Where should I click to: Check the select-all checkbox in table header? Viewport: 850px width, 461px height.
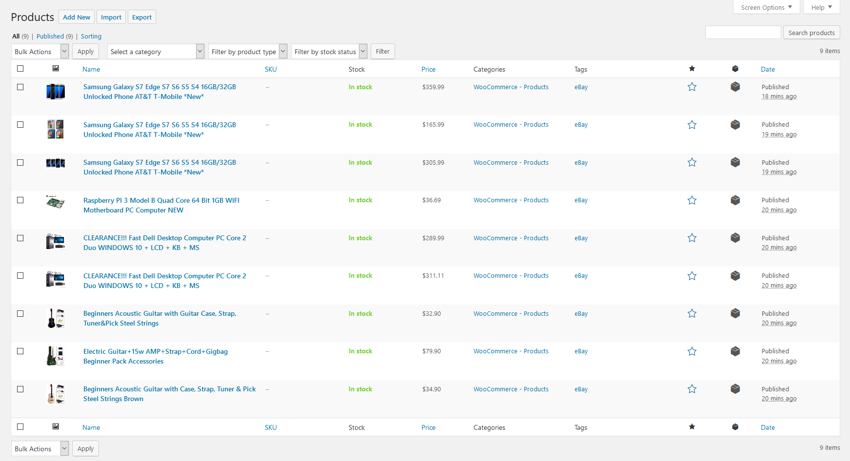pyautogui.click(x=20, y=69)
